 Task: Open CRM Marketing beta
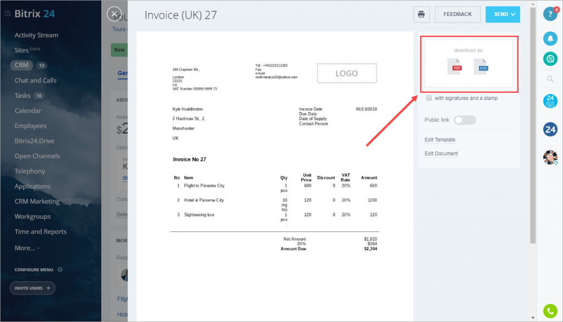click(x=43, y=201)
